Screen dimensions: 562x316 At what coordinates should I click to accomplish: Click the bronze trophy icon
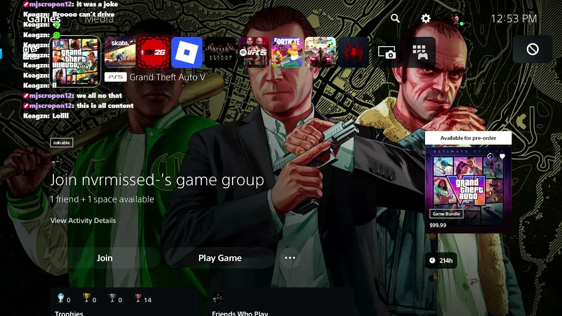point(138,298)
